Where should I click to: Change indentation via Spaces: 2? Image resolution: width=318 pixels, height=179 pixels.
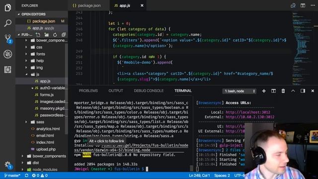222,176
